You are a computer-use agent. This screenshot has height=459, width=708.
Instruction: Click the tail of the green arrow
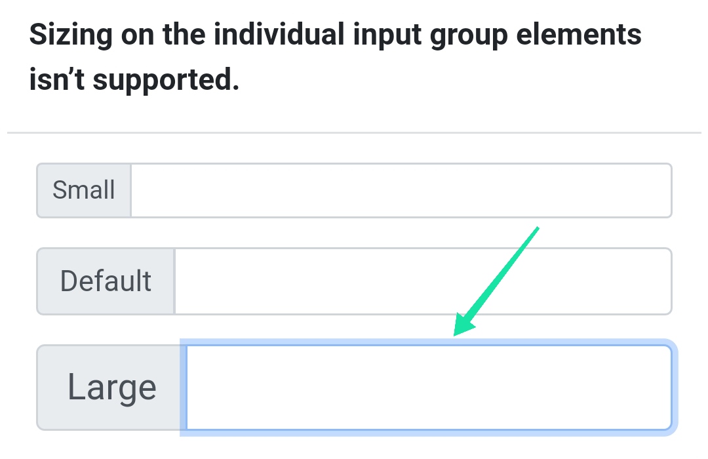point(536,228)
